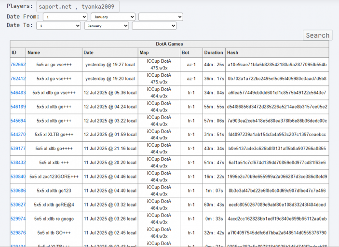Click the Search button
The image size is (339, 247).
coord(318,35)
